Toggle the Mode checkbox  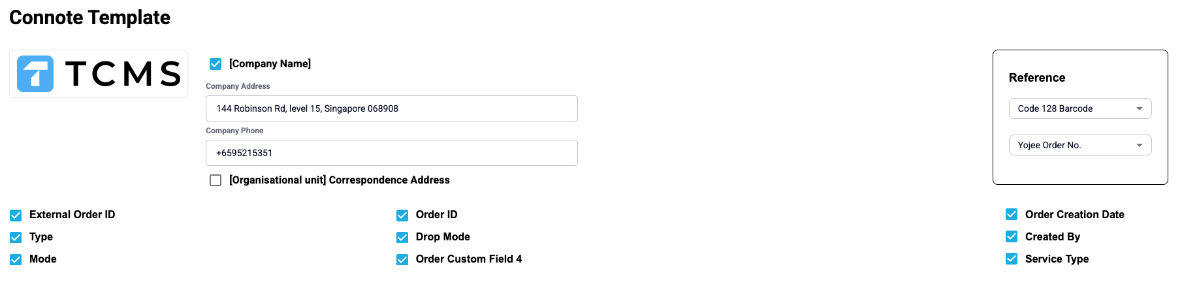pos(16,259)
